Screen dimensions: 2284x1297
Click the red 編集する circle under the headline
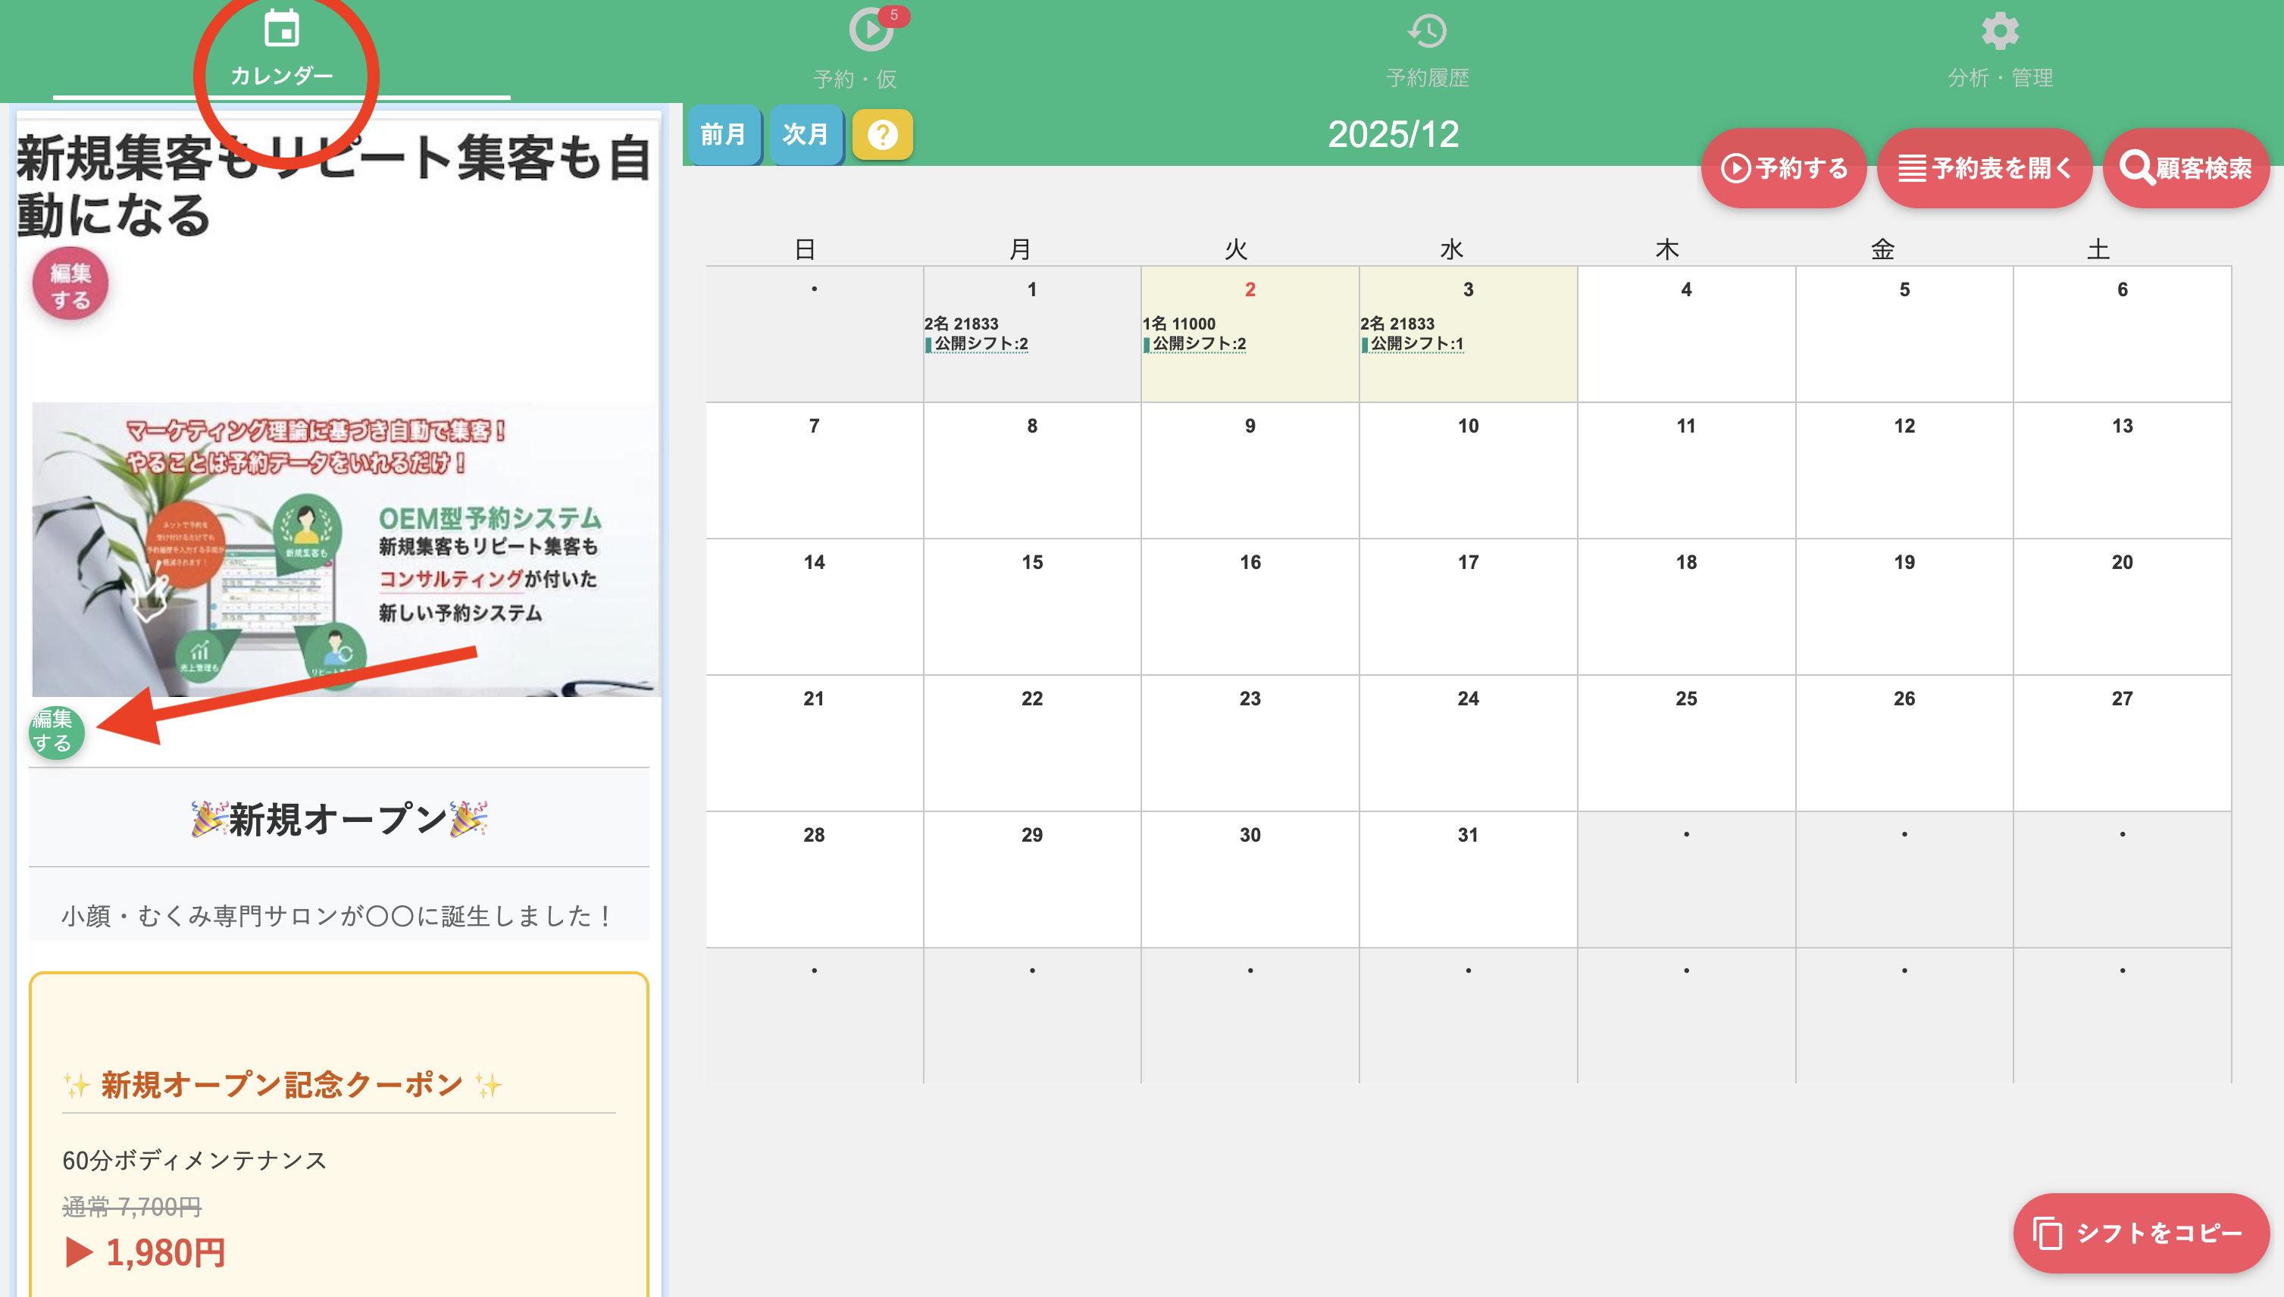pos(70,285)
